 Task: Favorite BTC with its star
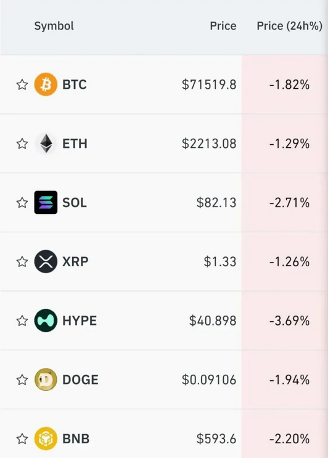tap(22, 84)
